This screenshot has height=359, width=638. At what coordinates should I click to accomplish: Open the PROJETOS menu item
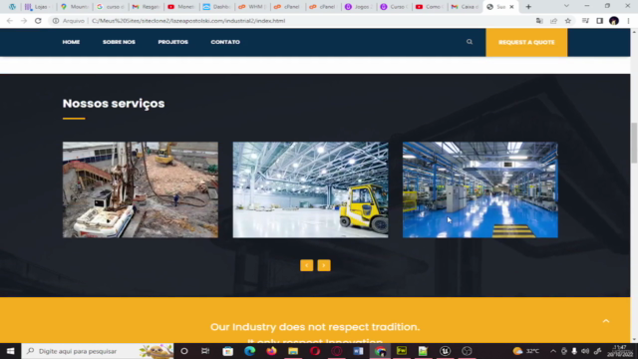coord(172,42)
